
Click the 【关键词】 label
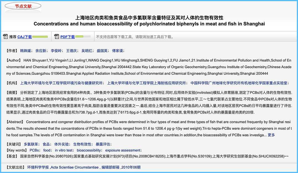point(14,144)
